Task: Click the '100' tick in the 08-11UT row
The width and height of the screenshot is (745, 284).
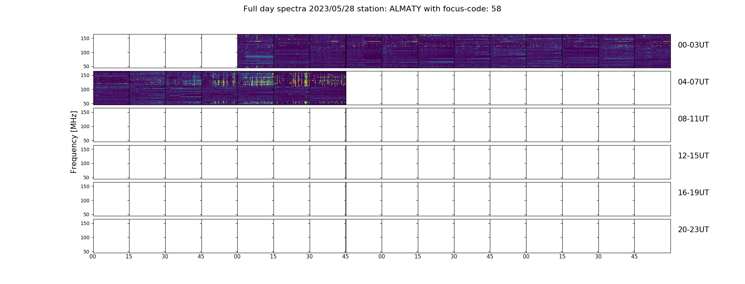Action: (x=85, y=126)
